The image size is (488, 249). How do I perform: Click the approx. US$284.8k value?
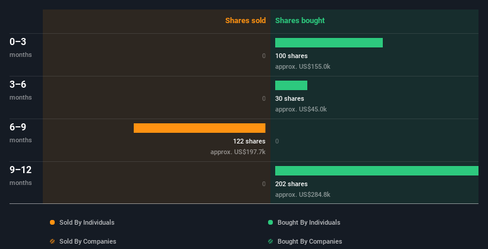(x=303, y=194)
